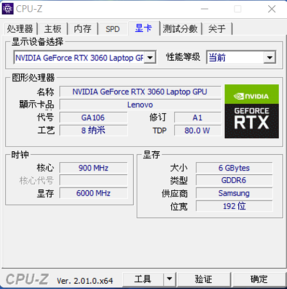Click the TDP label

160,131
